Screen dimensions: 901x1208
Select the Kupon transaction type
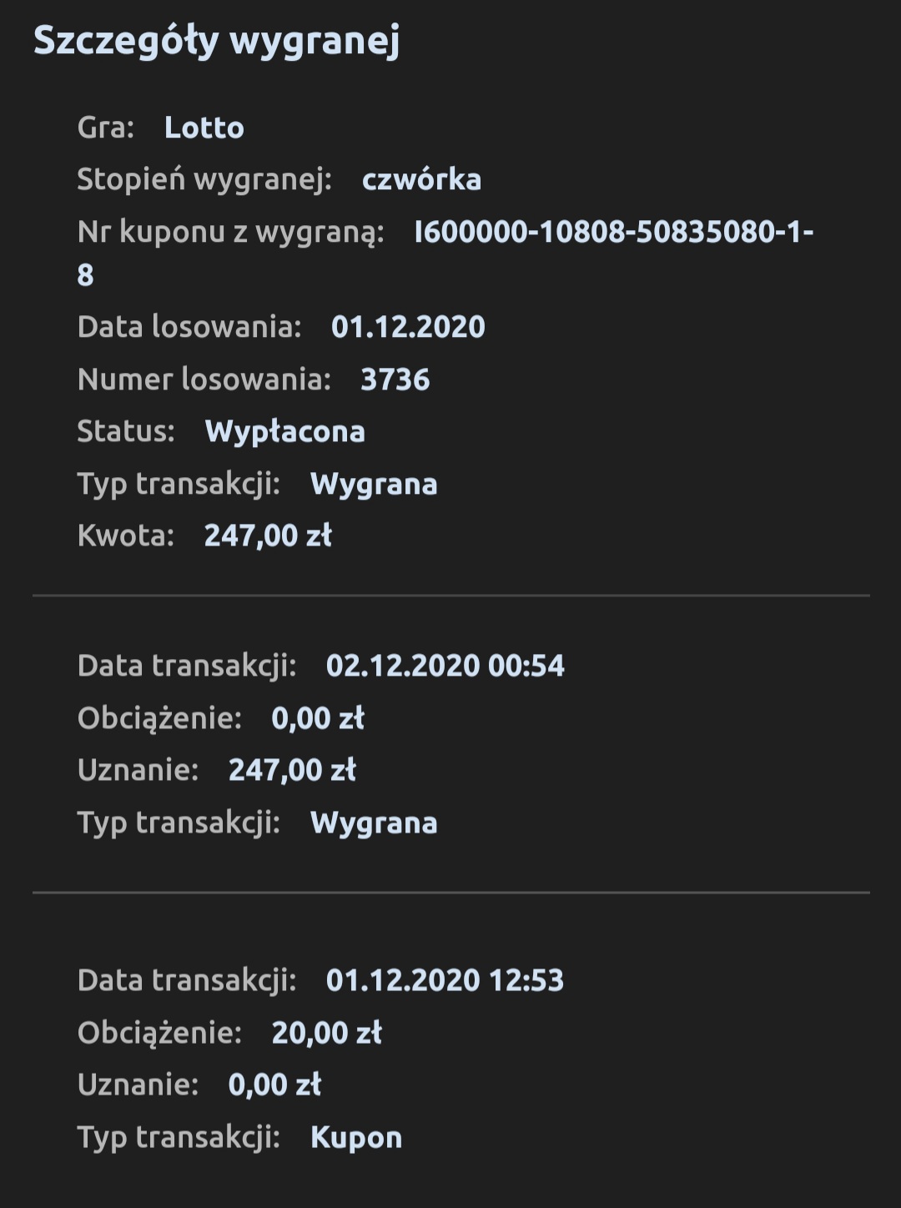356,1137
